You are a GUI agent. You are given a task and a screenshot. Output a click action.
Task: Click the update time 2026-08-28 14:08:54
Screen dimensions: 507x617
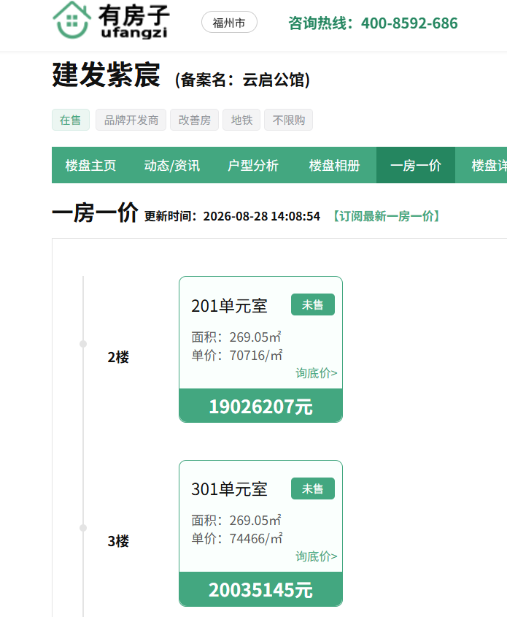point(262,216)
